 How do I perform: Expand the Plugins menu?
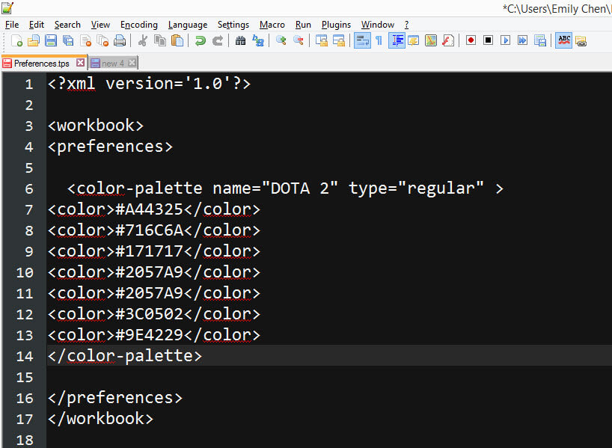click(x=336, y=25)
